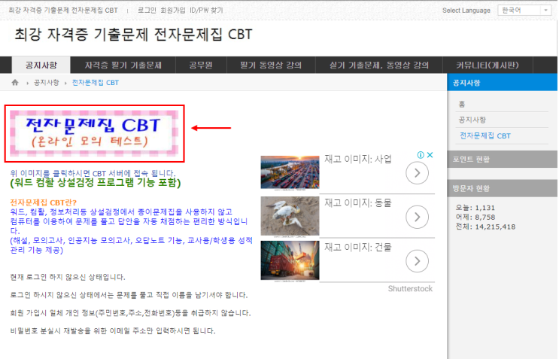The height and width of the screenshot is (359, 559).
Task: Click the 방문자 현황 sidebar header
Action: [503, 188]
